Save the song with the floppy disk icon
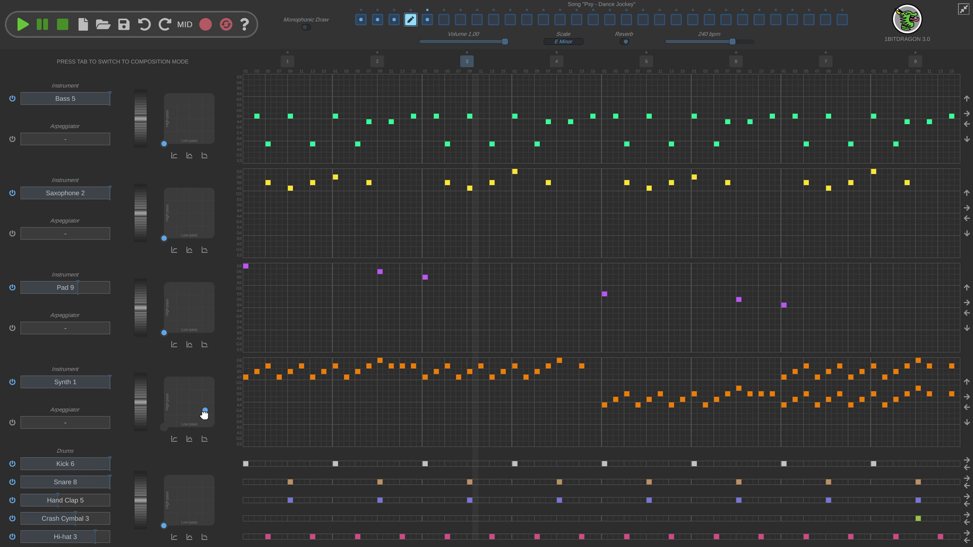This screenshot has height=547, width=973. click(x=124, y=24)
